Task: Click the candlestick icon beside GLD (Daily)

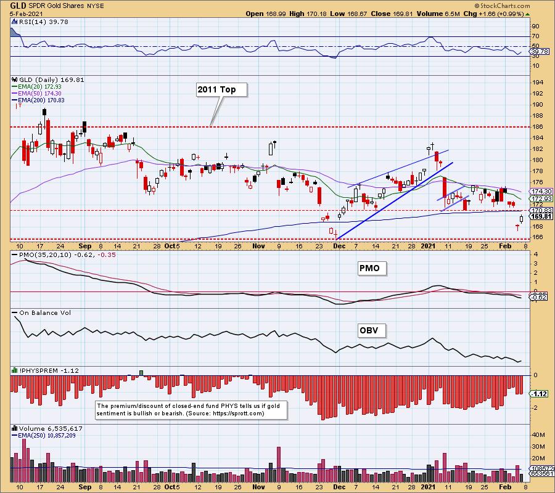Action: click(15, 80)
